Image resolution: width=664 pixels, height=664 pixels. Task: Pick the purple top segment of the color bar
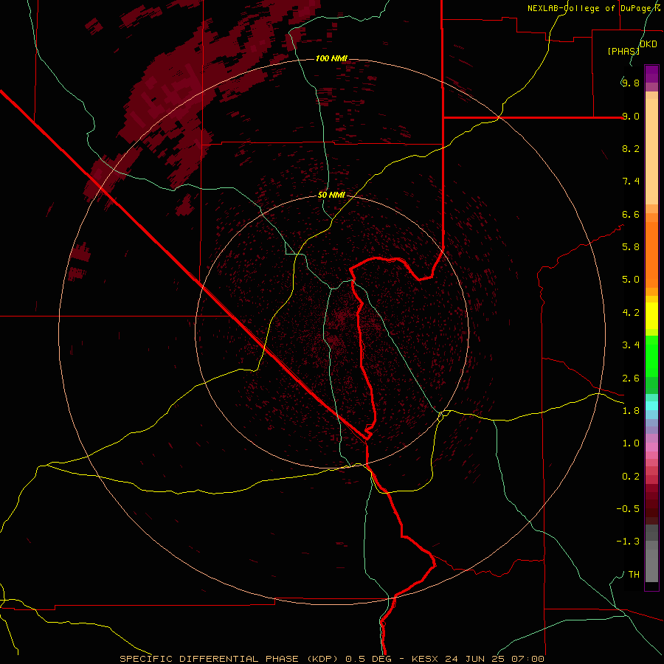[651, 74]
